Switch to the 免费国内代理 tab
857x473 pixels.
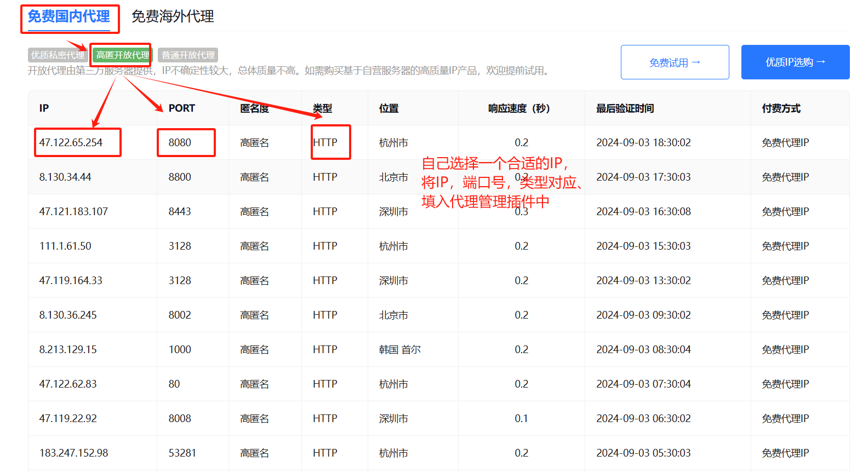(x=69, y=16)
